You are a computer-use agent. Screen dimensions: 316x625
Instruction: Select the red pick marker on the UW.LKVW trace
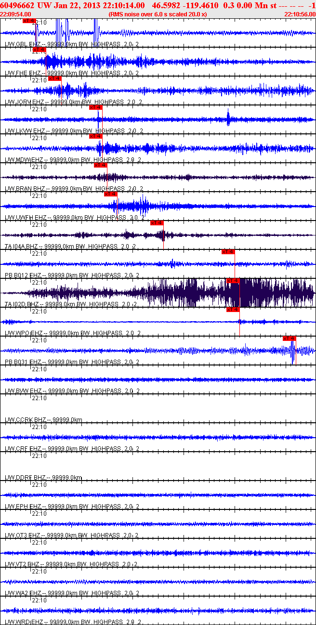pos(95,107)
